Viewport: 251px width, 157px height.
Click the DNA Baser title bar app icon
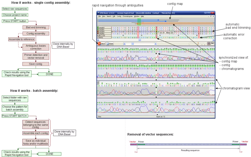click(x=99, y=13)
